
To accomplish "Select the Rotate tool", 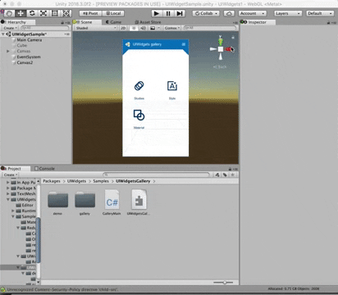I will (x=32, y=13).
